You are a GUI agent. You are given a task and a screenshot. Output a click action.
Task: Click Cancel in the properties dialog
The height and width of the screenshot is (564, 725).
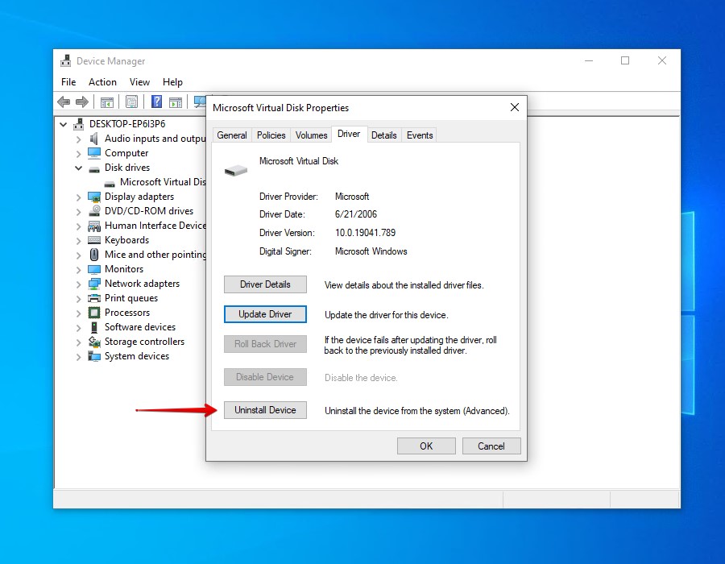491,446
